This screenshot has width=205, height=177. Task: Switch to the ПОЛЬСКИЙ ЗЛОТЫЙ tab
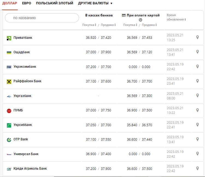click(55, 4)
